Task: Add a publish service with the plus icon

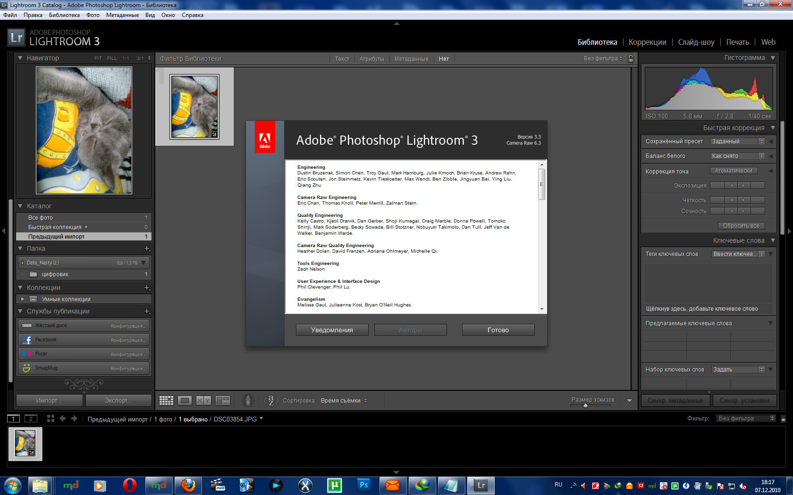Action: (x=147, y=311)
